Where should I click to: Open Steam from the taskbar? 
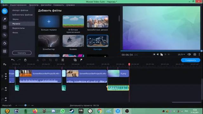pyautogui.click(x=72, y=111)
